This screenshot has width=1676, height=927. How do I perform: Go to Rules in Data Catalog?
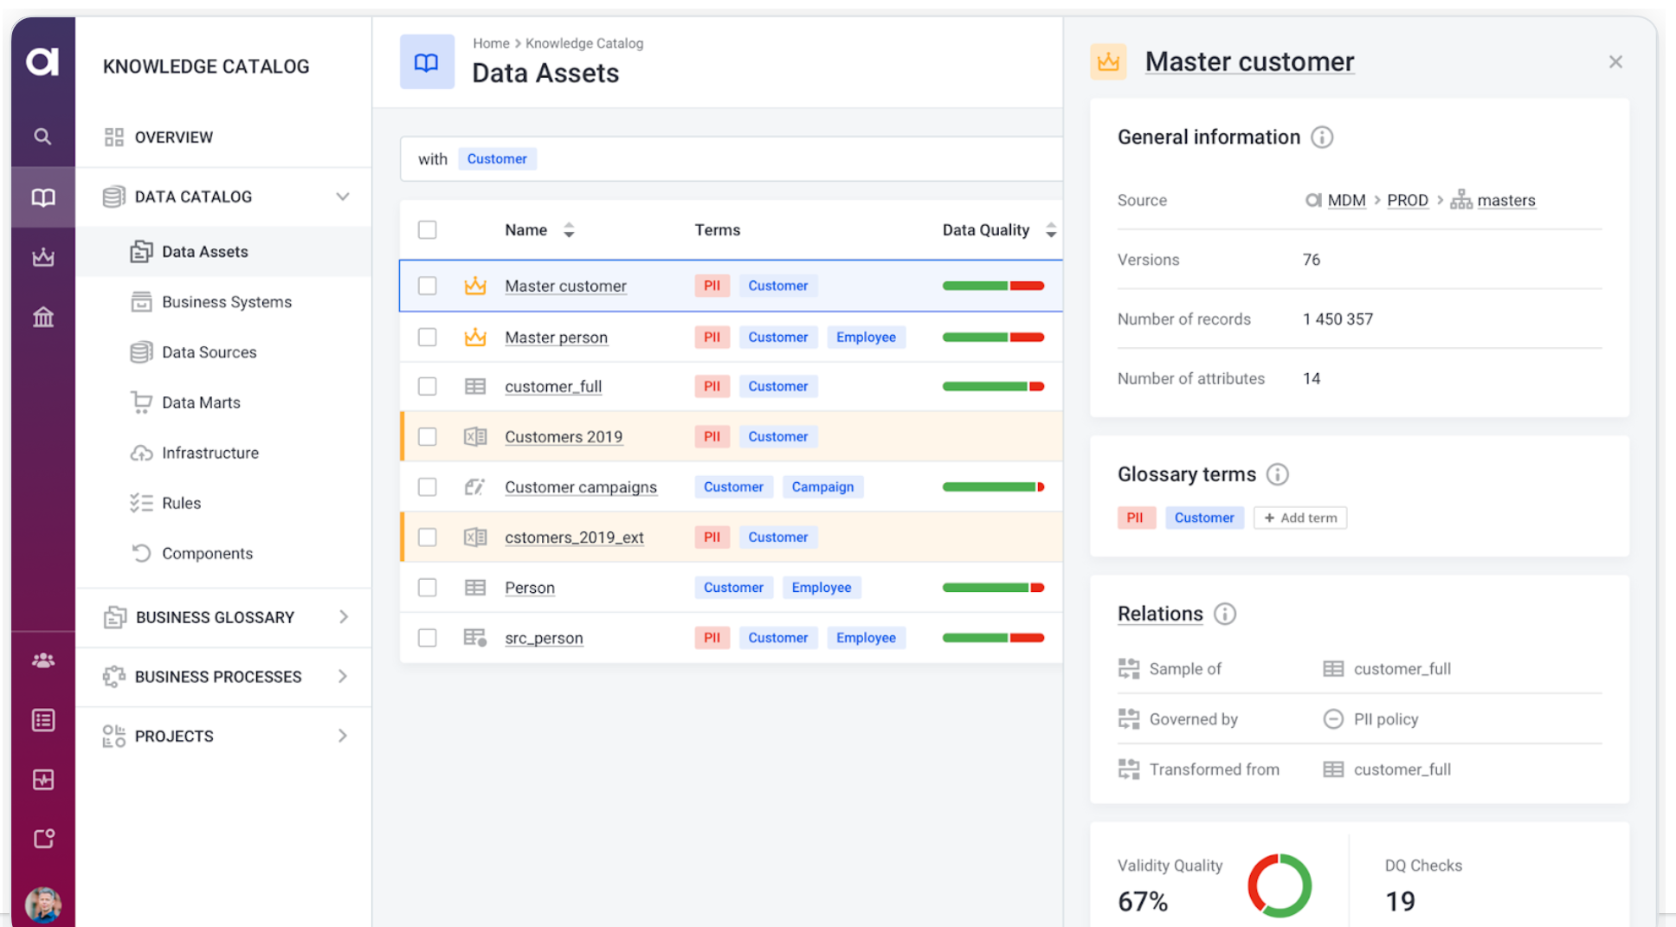click(x=181, y=503)
